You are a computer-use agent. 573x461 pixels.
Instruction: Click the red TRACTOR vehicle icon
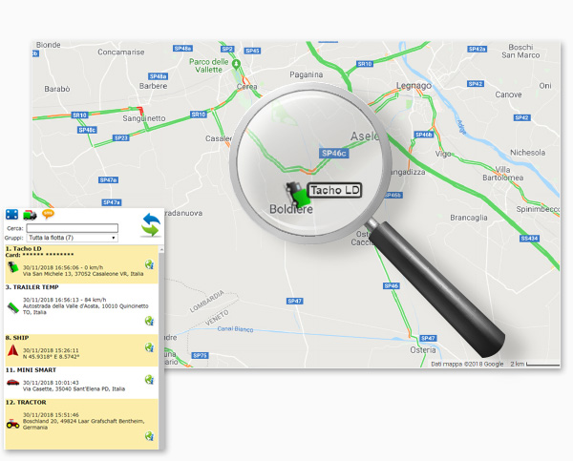tap(12, 424)
